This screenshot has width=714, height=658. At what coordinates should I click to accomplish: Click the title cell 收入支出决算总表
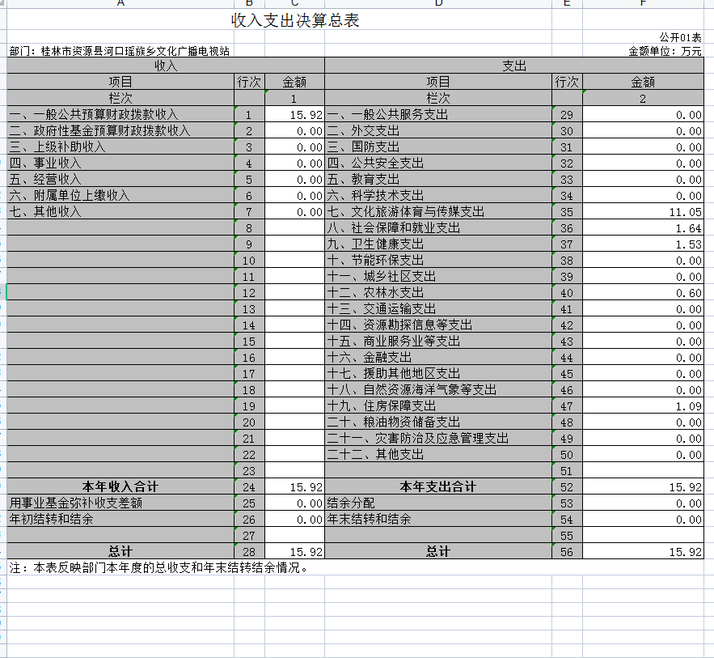point(295,21)
